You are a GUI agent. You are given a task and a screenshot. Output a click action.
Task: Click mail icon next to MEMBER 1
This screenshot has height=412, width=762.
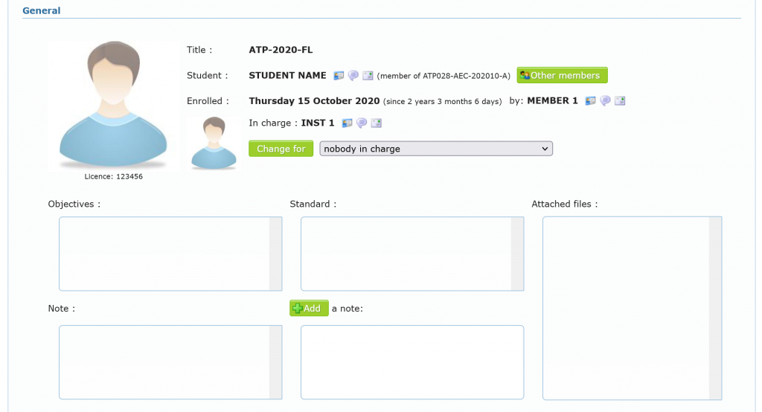(619, 100)
